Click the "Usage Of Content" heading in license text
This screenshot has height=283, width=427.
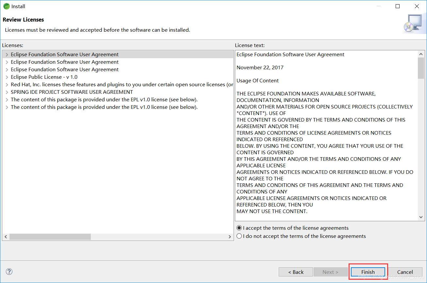point(258,81)
